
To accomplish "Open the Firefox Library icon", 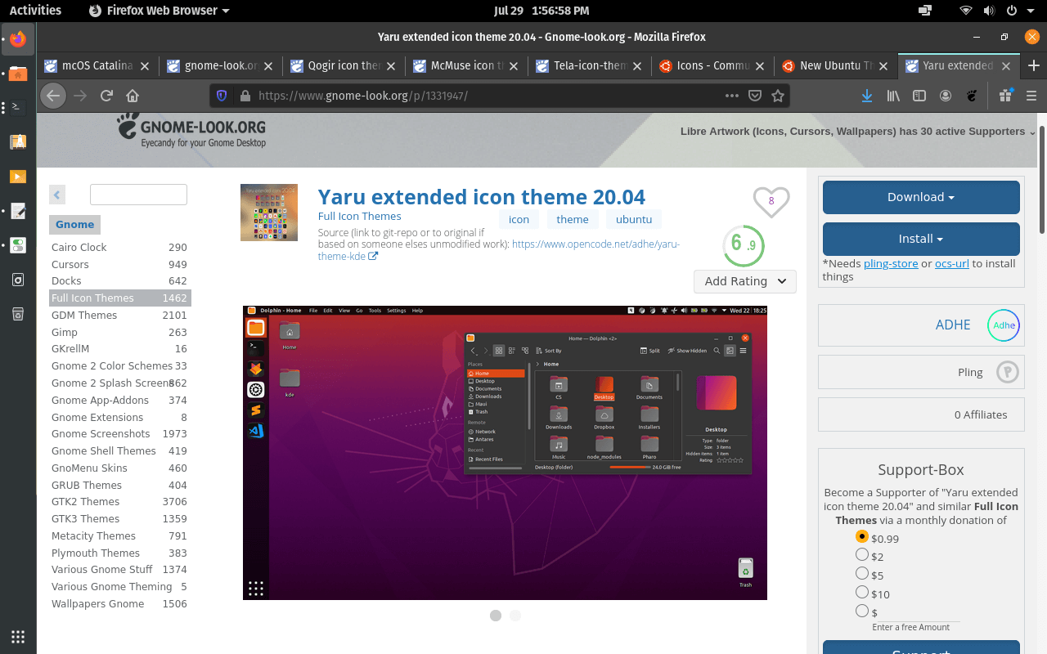I will point(892,96).
